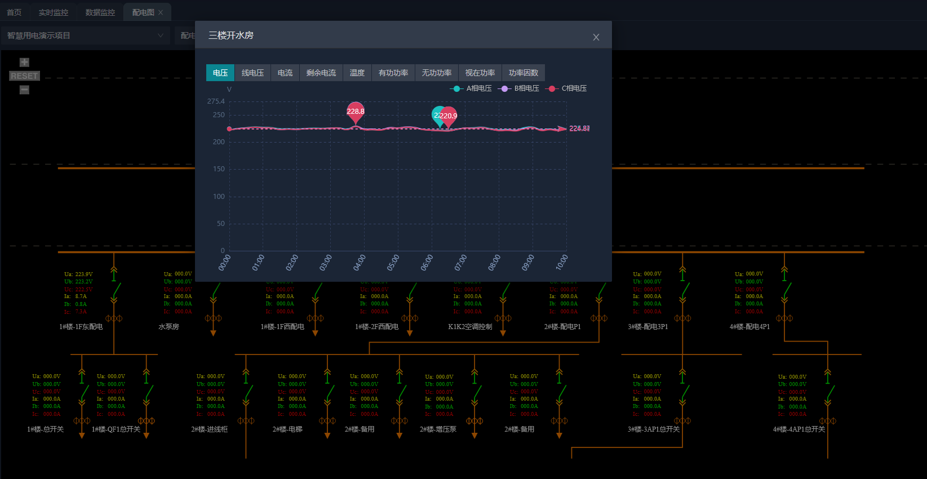Select the 电流 chart tab
This screenshot has width=927, height=479.
pos(285,73)
